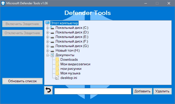
Task: Click the Добавить button
Action: click(x=143, y=91)
